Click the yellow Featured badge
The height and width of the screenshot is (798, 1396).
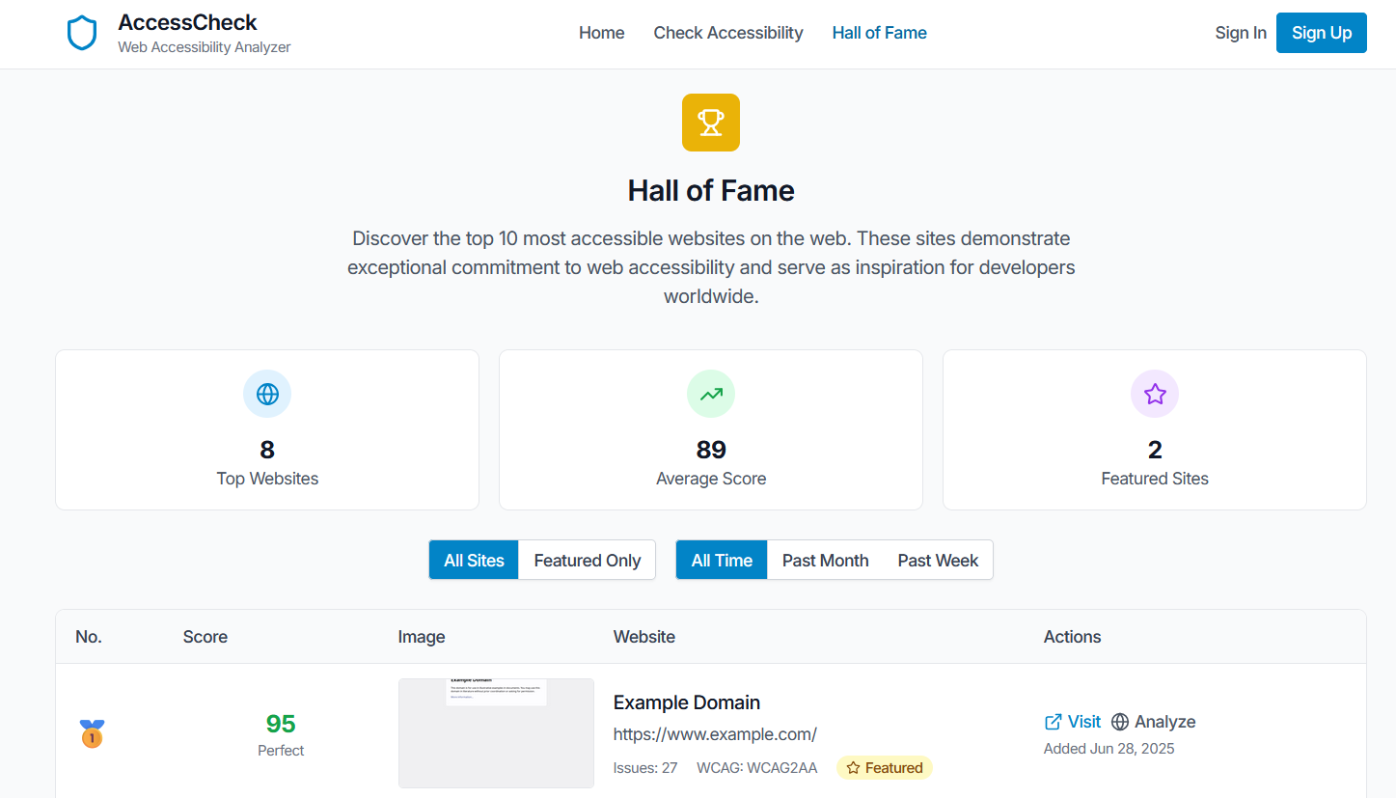pos(885,768)
